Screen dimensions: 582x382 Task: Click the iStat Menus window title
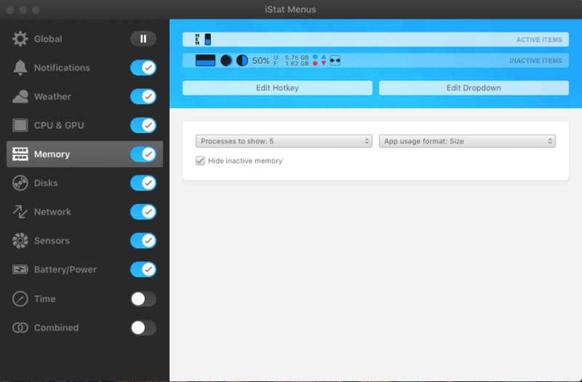coord(290,9)
